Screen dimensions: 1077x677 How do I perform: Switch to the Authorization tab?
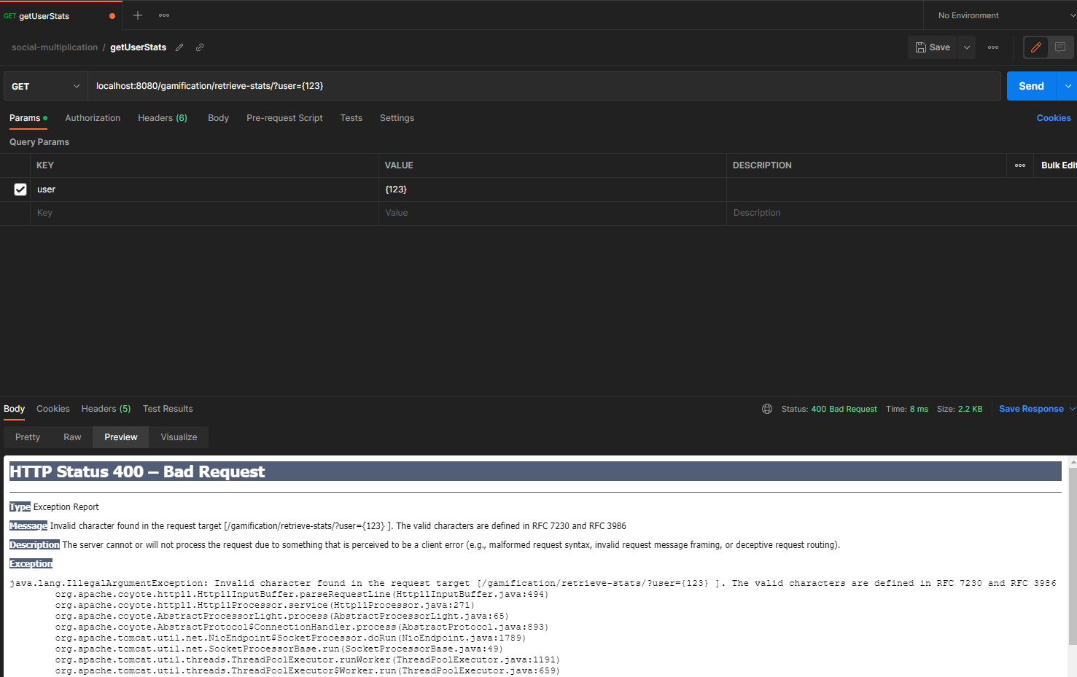(x=93, y=118)
